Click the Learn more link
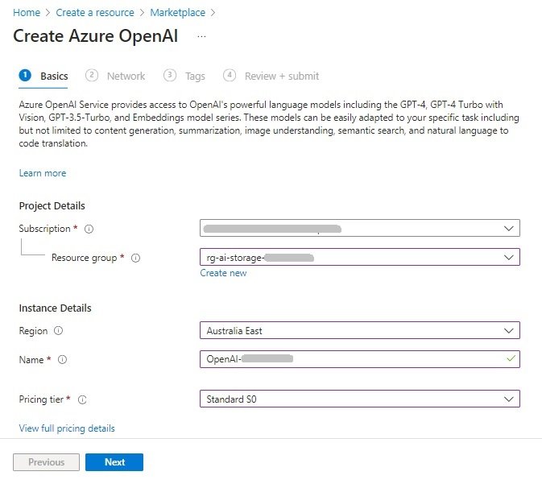The height and width of the screenshot is (484, 542). pos(43,173)
